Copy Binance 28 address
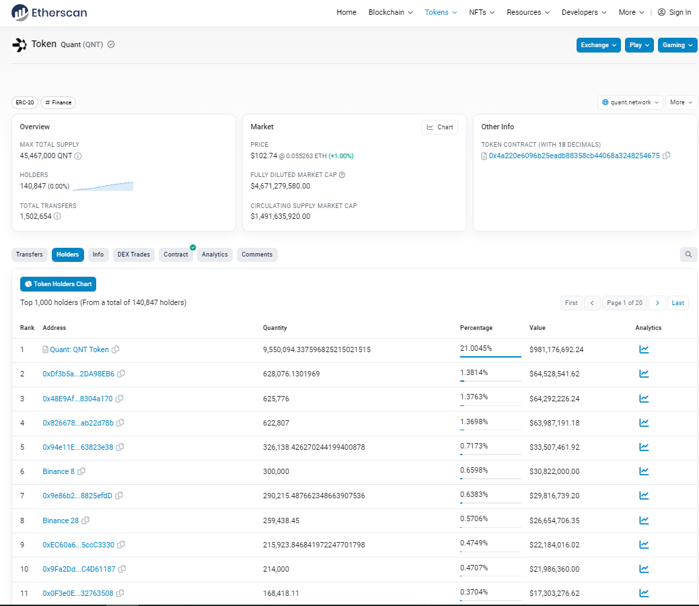 pos(85,520)
